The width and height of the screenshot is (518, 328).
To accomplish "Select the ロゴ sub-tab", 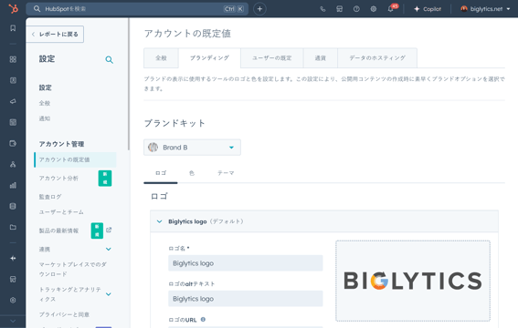I will 161,173.
